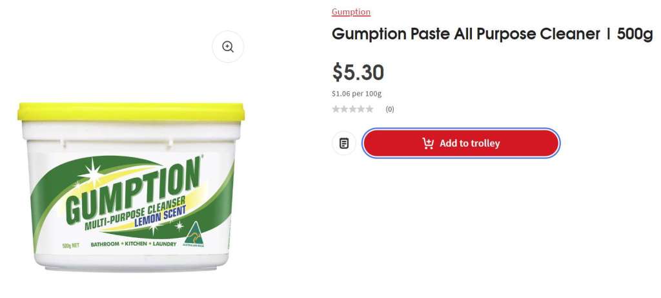661x298 pixels.
Task: Click the Gumption tub product image
Action: tap(131, 187)
